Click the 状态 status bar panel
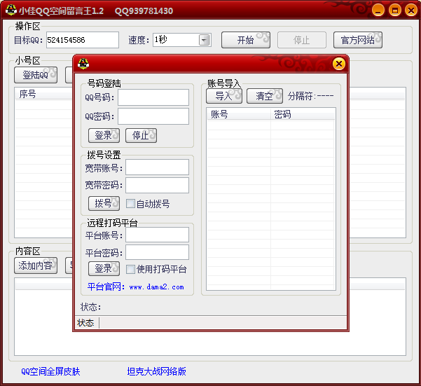Image resolution: width=421 pixels, height=386 pixels. pyautogui.click(x=87, y=323)
